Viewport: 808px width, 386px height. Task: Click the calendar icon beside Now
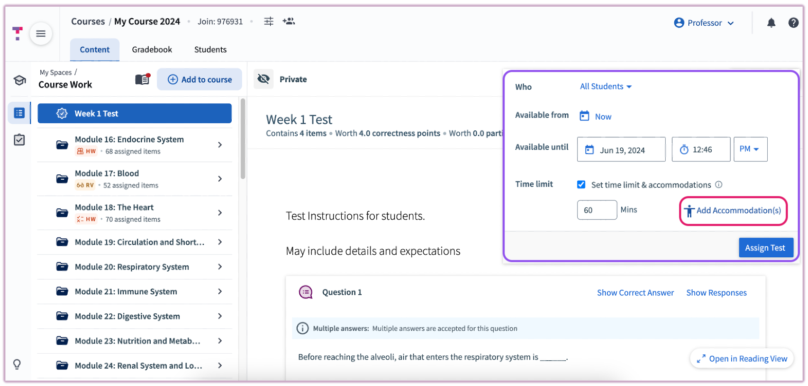[x=584, y=116]
